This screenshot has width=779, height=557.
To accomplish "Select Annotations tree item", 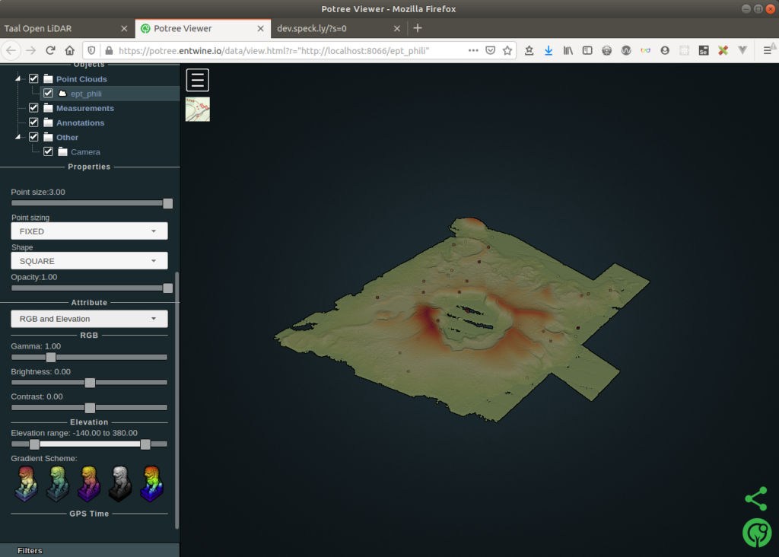I will 80,123.
